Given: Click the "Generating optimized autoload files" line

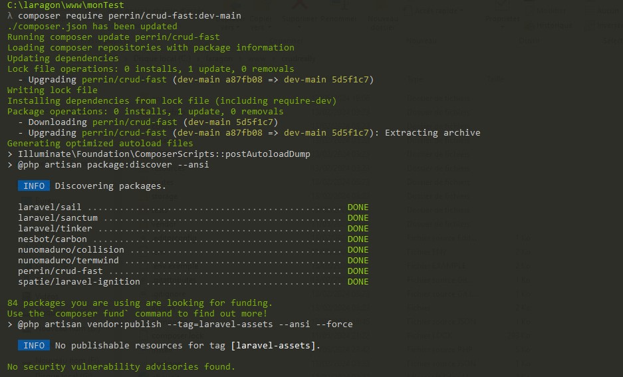Looking at the screenshot, I should [x=100, y=144].
